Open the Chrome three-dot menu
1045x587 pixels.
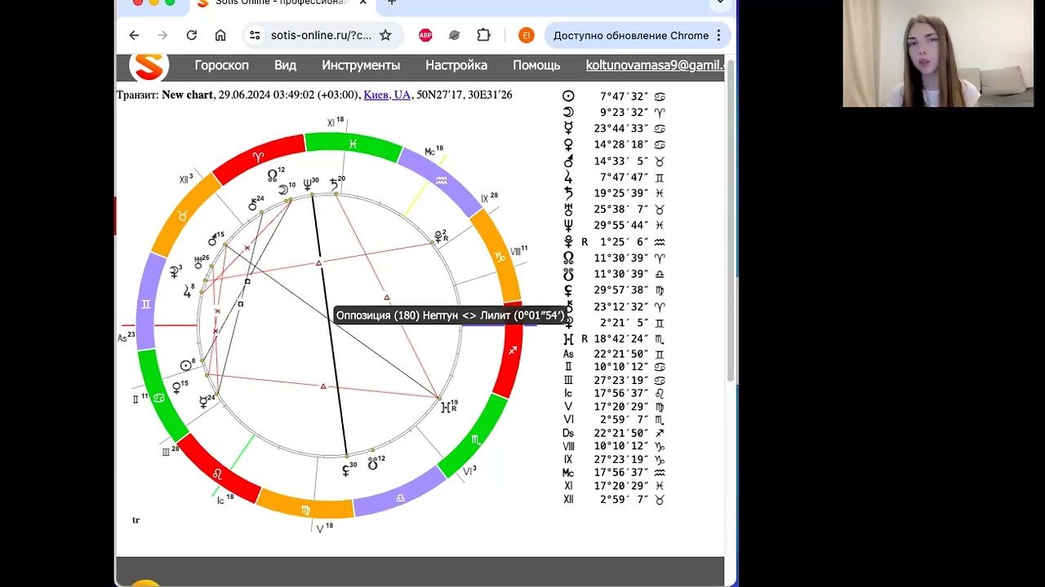(x=718, y=35)
